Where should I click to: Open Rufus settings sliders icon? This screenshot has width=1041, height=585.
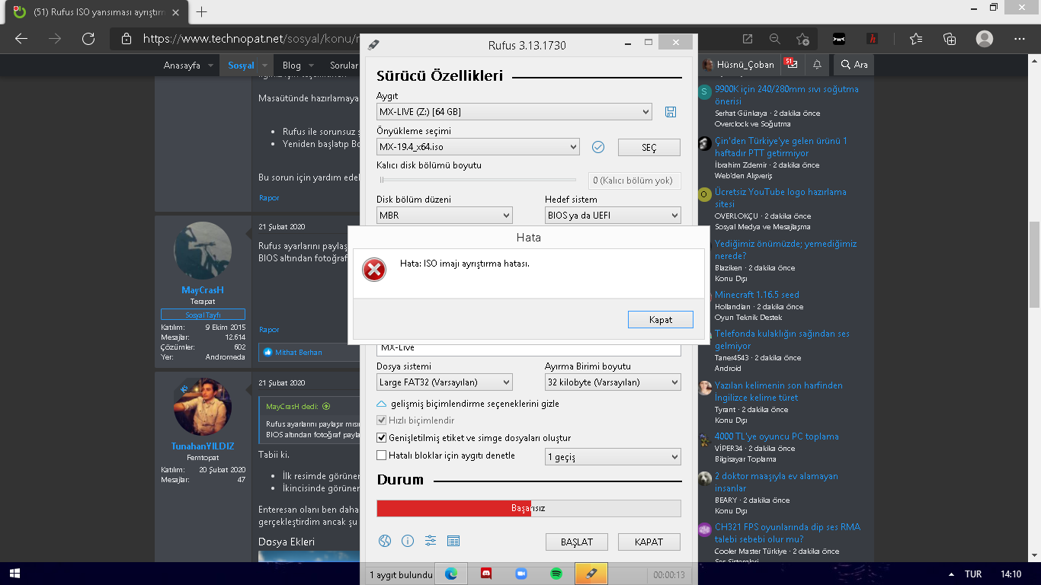coord(431,541)
